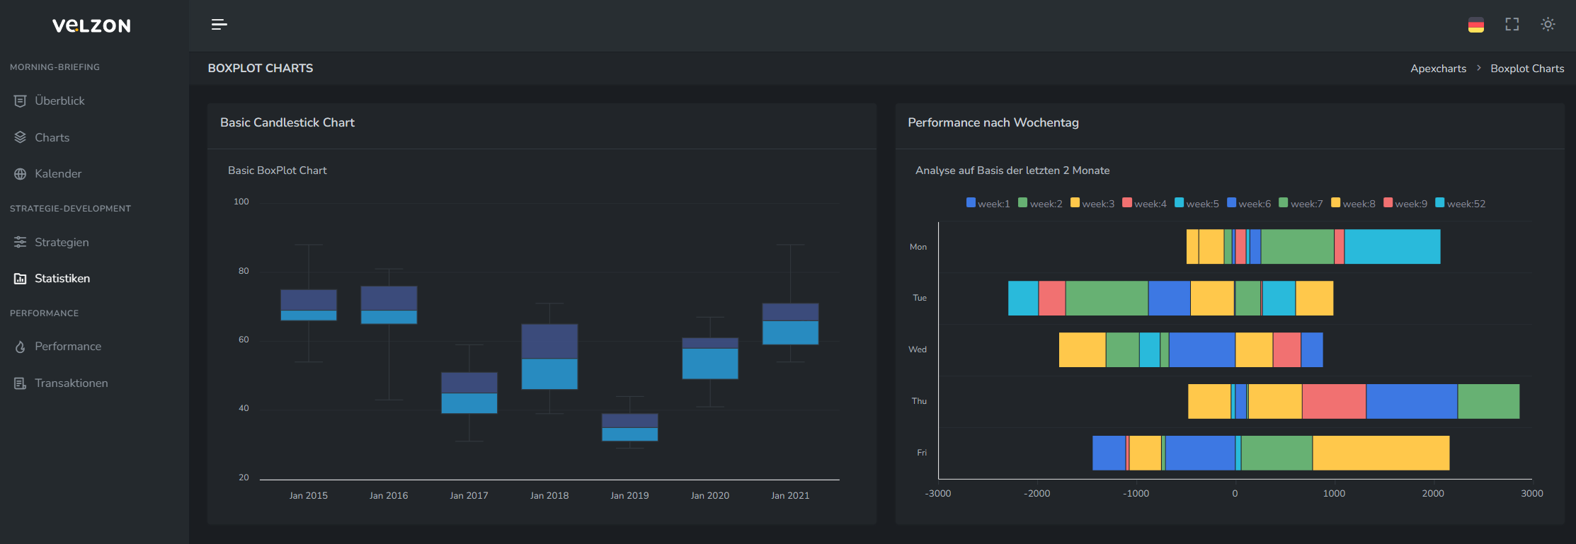Click Performance nach Wochentag card title
The width and height of the screenshot is (1576, 544).
(x=993, y=122)
